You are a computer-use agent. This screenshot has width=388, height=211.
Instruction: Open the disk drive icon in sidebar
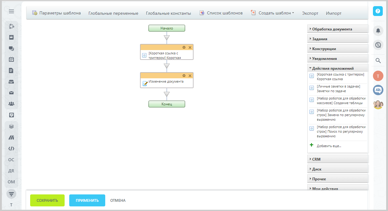[x=11, y=82]
